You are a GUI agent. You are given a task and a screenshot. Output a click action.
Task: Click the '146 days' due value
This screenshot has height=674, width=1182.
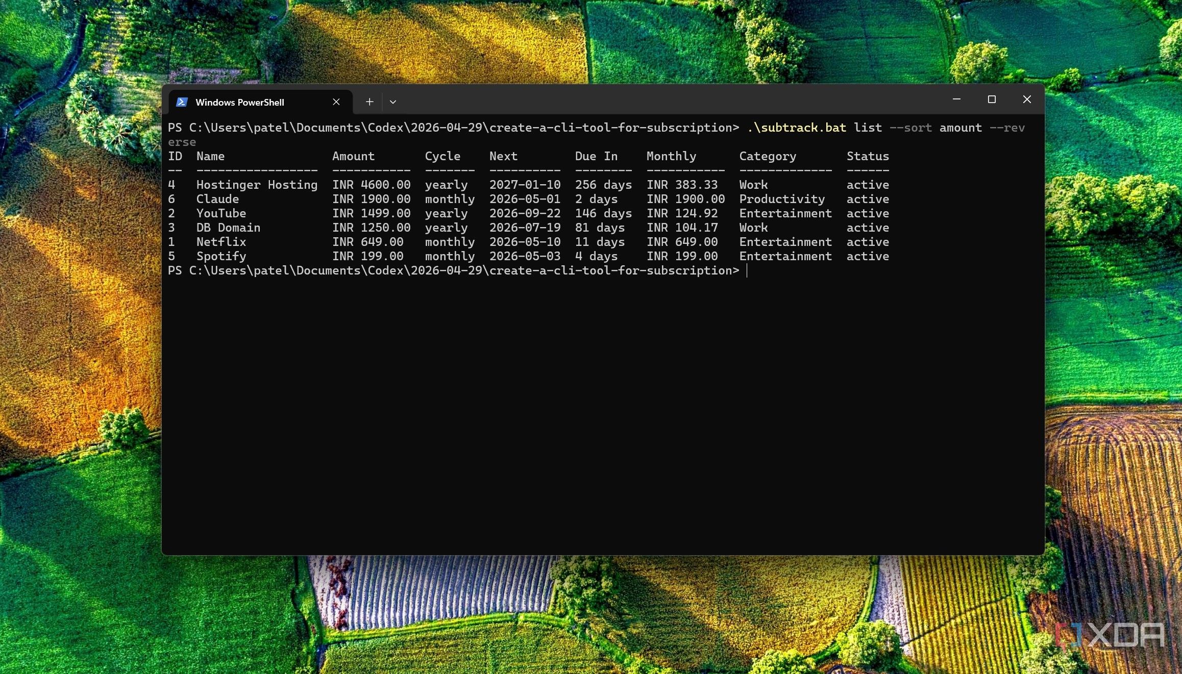click(x=603, y=213)
